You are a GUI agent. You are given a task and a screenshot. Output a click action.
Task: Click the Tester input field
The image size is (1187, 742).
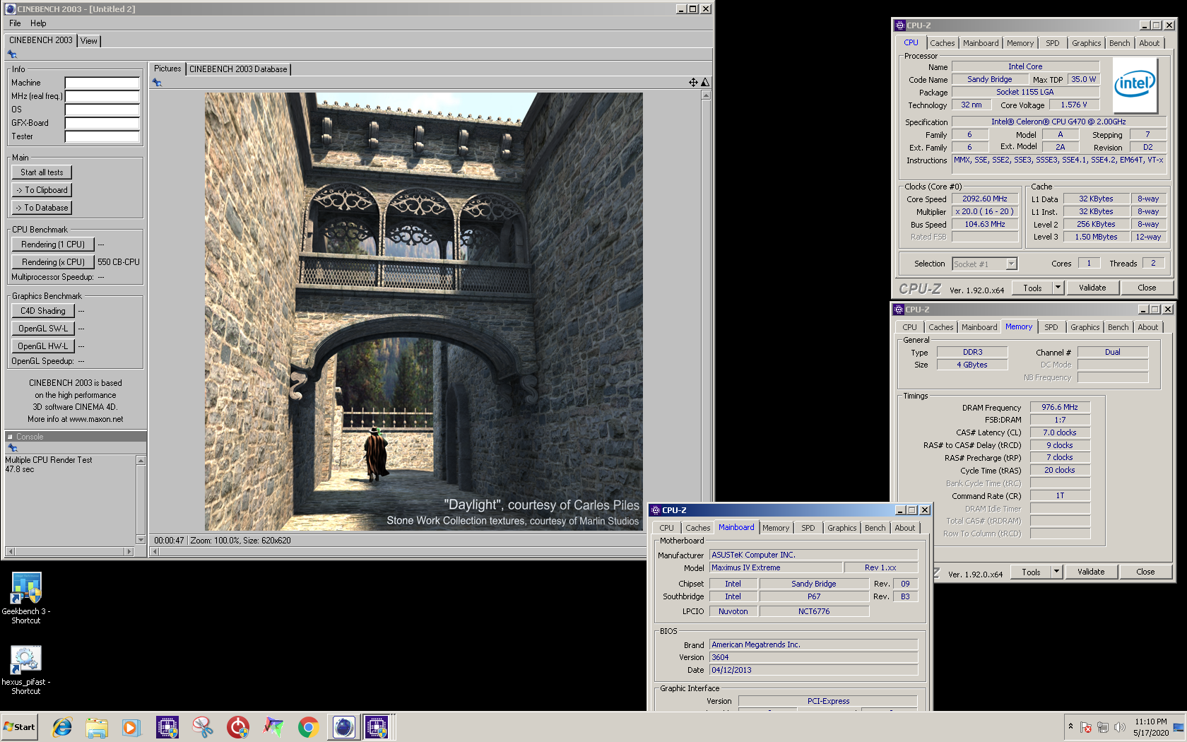click(102, 136)
